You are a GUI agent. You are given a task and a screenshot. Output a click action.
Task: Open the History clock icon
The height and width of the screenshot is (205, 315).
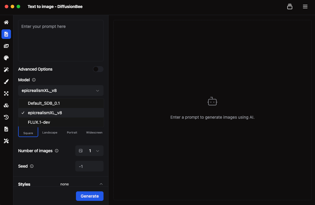tap(6, 117)
